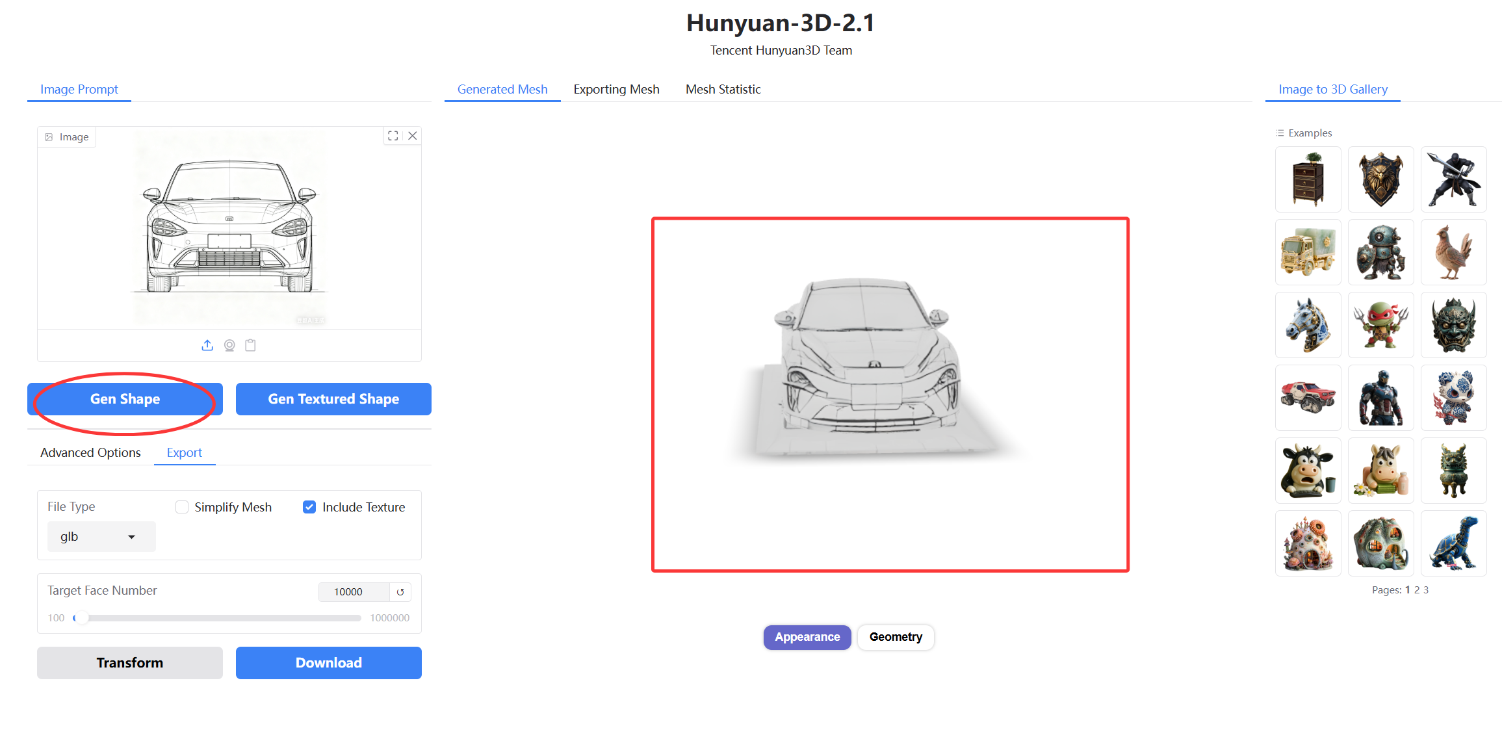Viewport: 1502px width, 752px height.
Task: Open the glb File Type dropdown
Action: (x=101, y=537)
